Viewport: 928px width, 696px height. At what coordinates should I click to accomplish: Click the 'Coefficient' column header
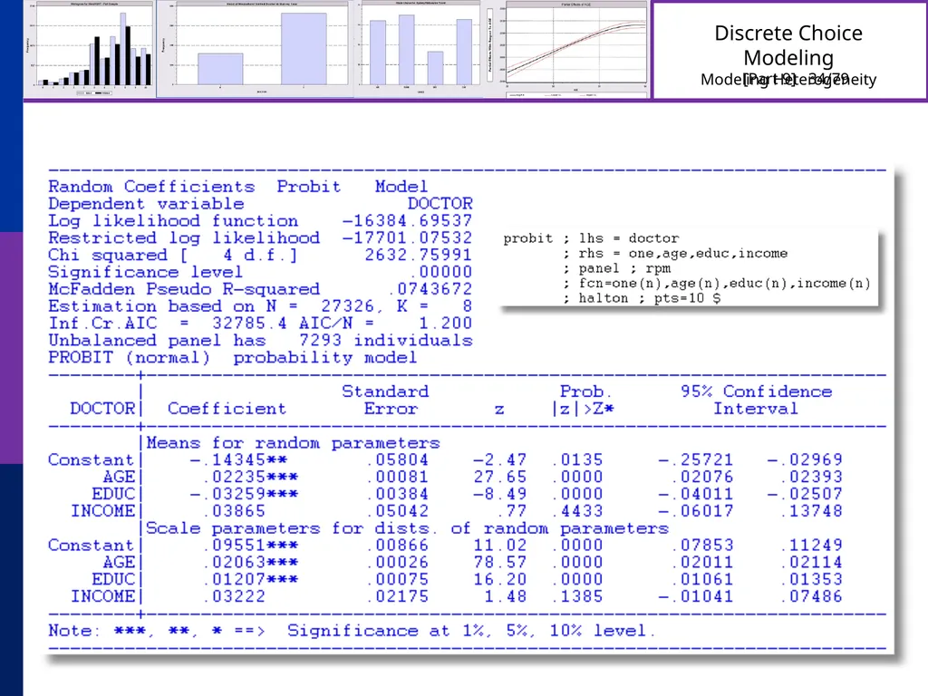[x=227, y=409]
